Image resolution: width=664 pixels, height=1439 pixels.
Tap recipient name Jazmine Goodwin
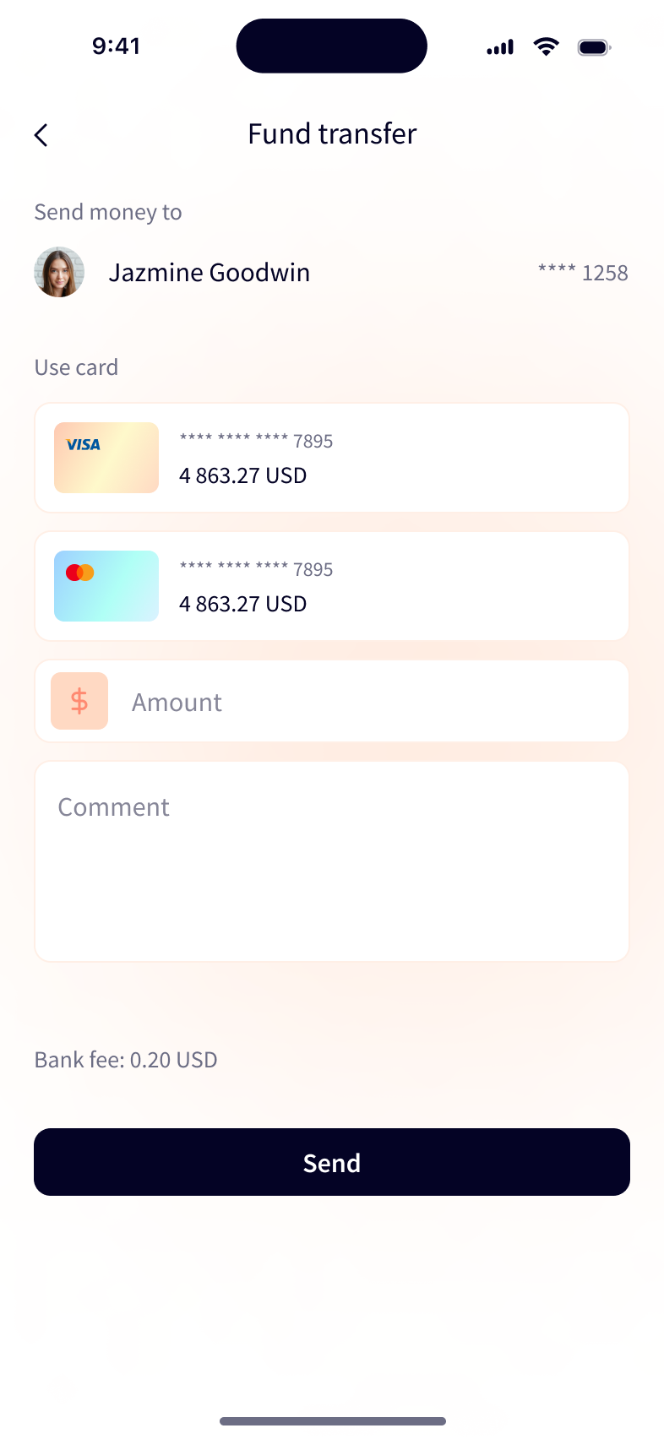(x=210, y=273)
